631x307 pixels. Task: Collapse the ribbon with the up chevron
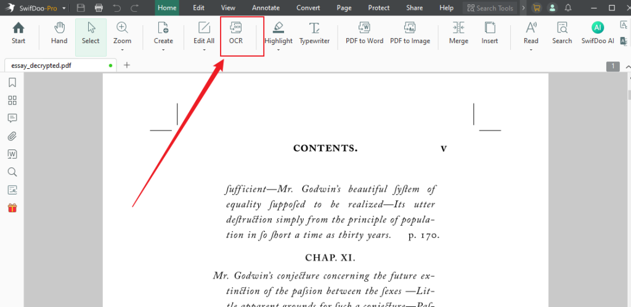click(628, 66)
